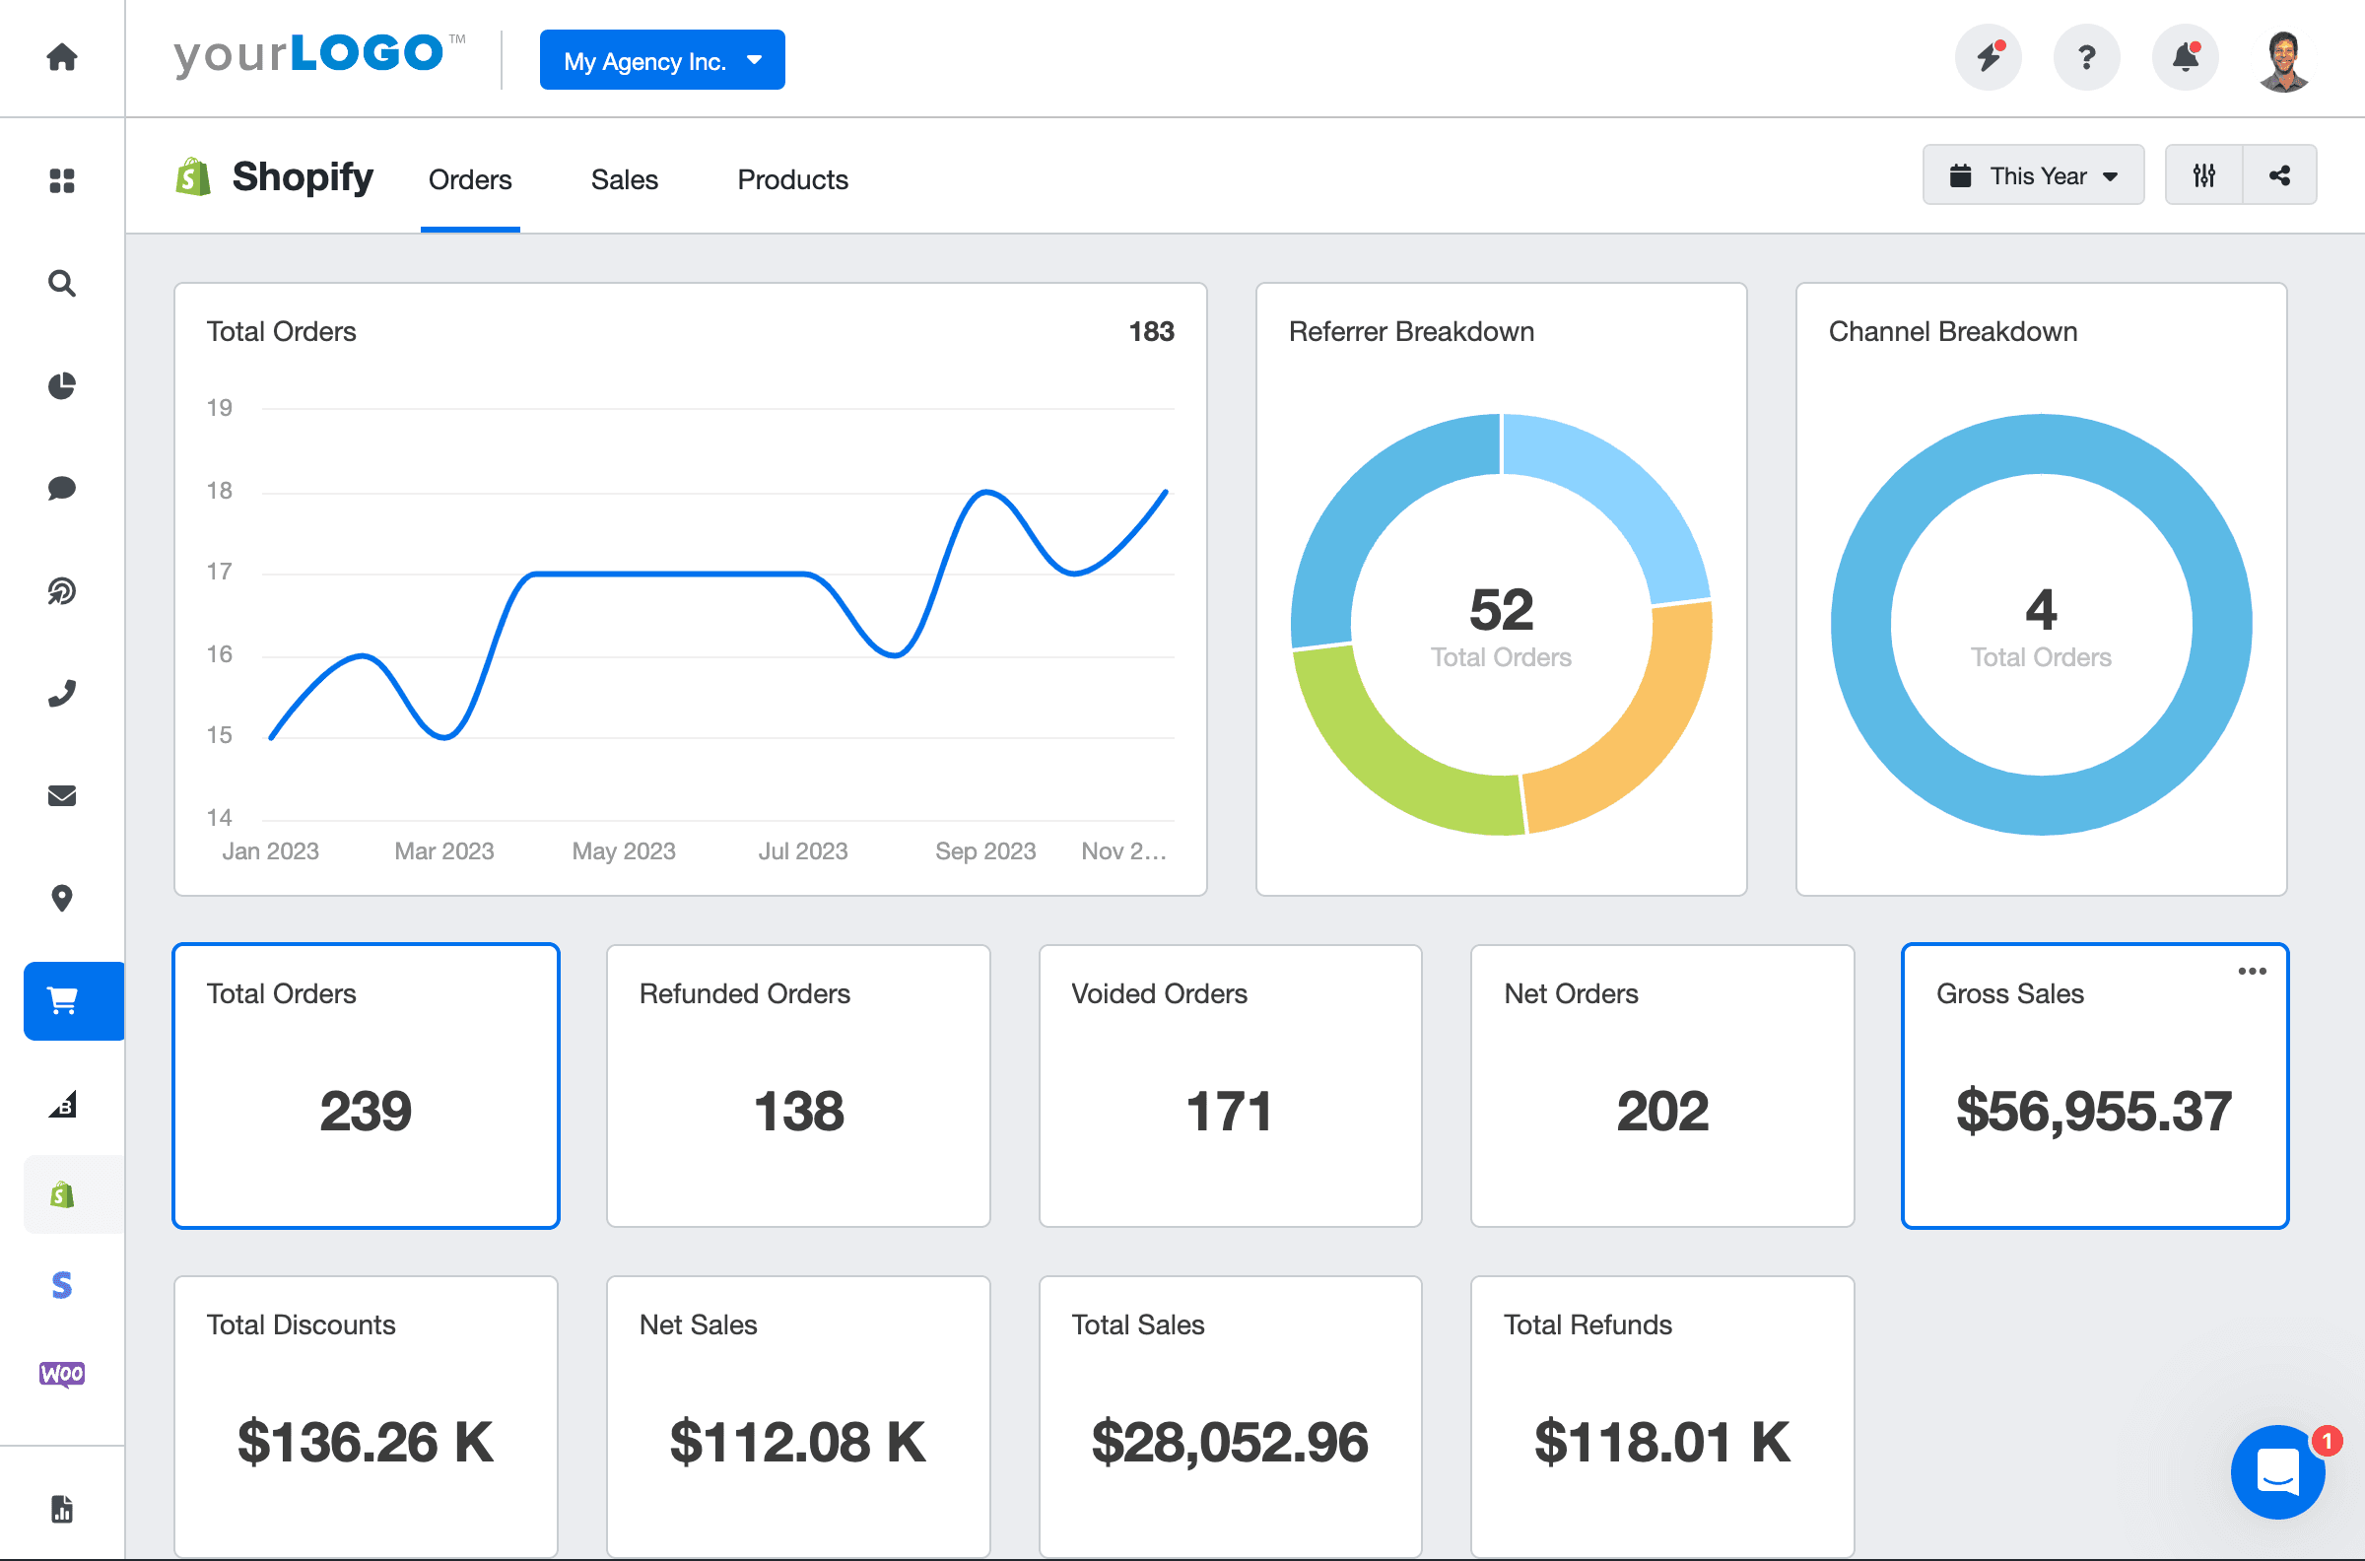Select the Total Orders 239 widget
The image size is (2365, 1561).
pos(366,1085)
